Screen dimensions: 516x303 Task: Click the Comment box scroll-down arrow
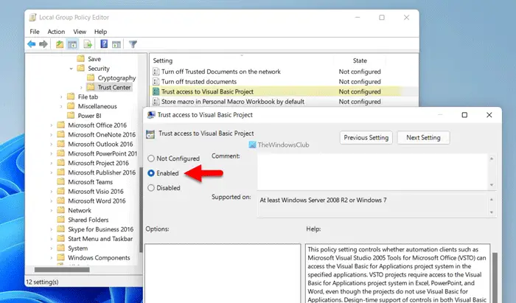coord(492,185)
